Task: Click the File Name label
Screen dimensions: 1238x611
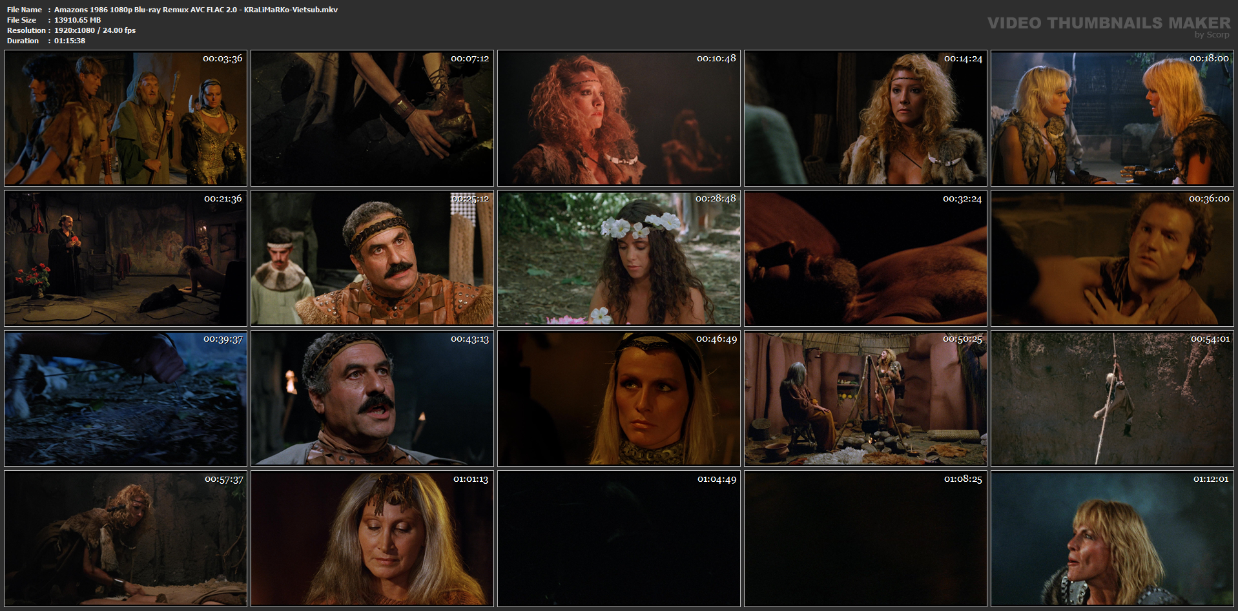Action: (25, 10)
